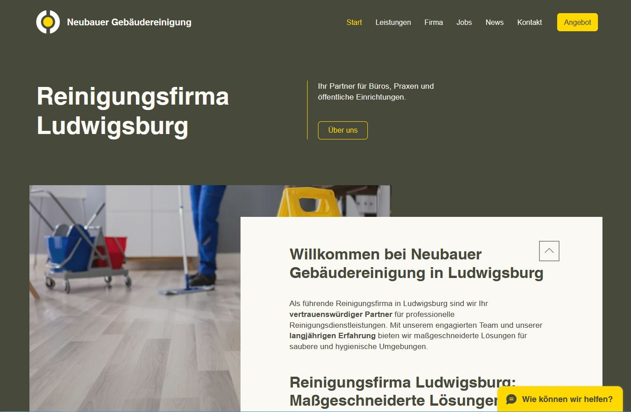Click the bold 'vertrauenswürdiger Partner' text
Image resolution: width=631 pixels, height=412 pixels.
click(341, 314)
